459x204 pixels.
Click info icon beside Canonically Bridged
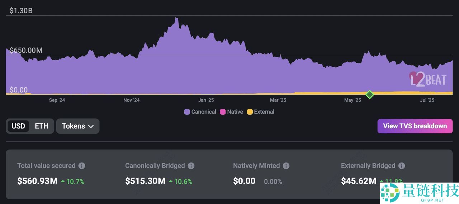(191, 166)
